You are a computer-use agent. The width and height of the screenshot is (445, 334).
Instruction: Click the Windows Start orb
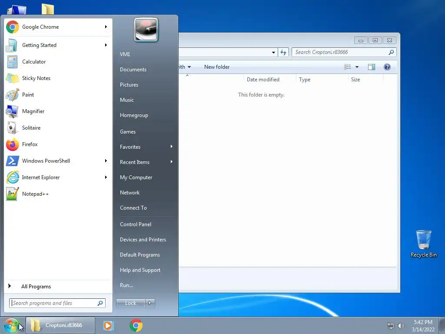[x=11, y=325]
